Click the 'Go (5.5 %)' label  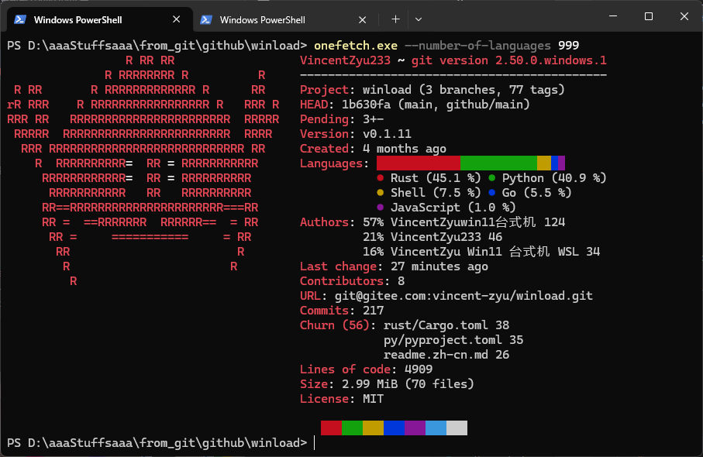pyautogui.click(x=536, y=193)
